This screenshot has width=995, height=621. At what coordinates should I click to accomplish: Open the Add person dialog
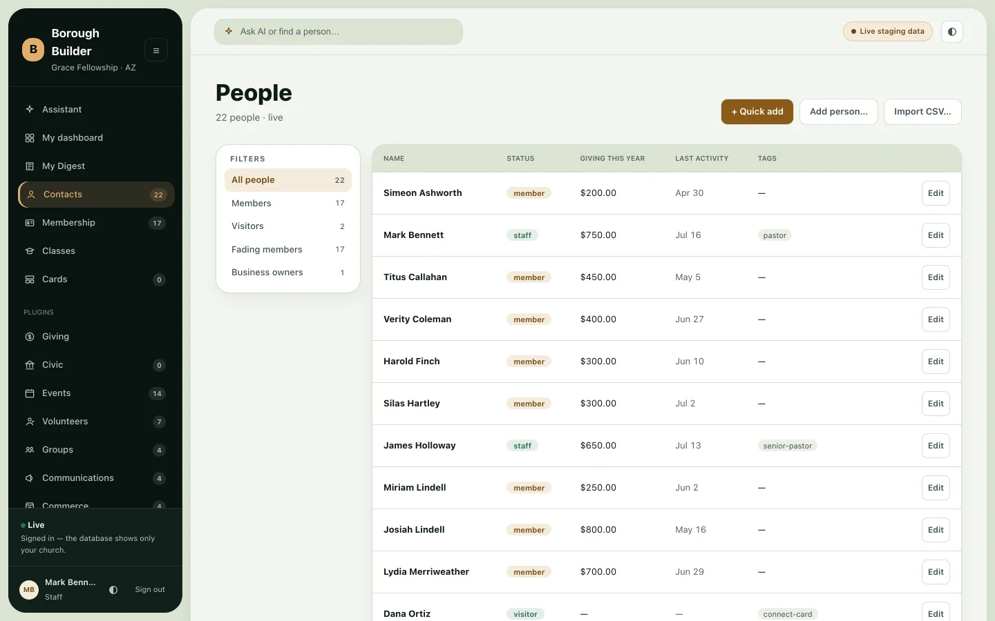point(839,112)
